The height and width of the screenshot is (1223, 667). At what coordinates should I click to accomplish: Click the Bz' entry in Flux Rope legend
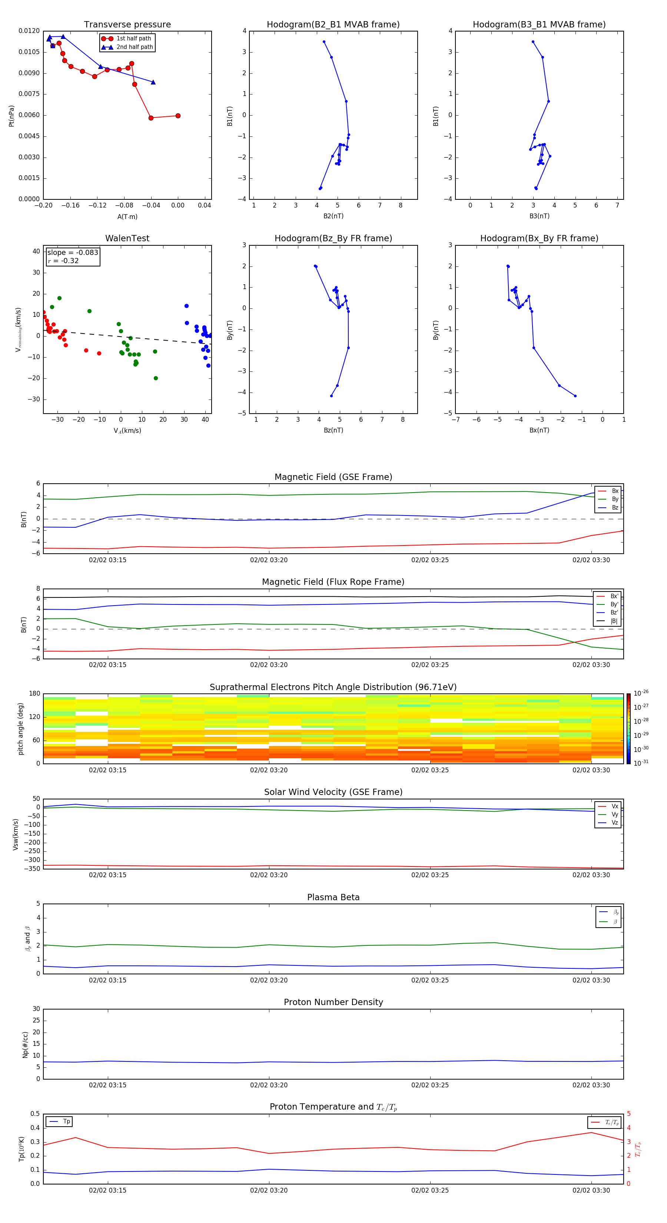pos(608,613)
